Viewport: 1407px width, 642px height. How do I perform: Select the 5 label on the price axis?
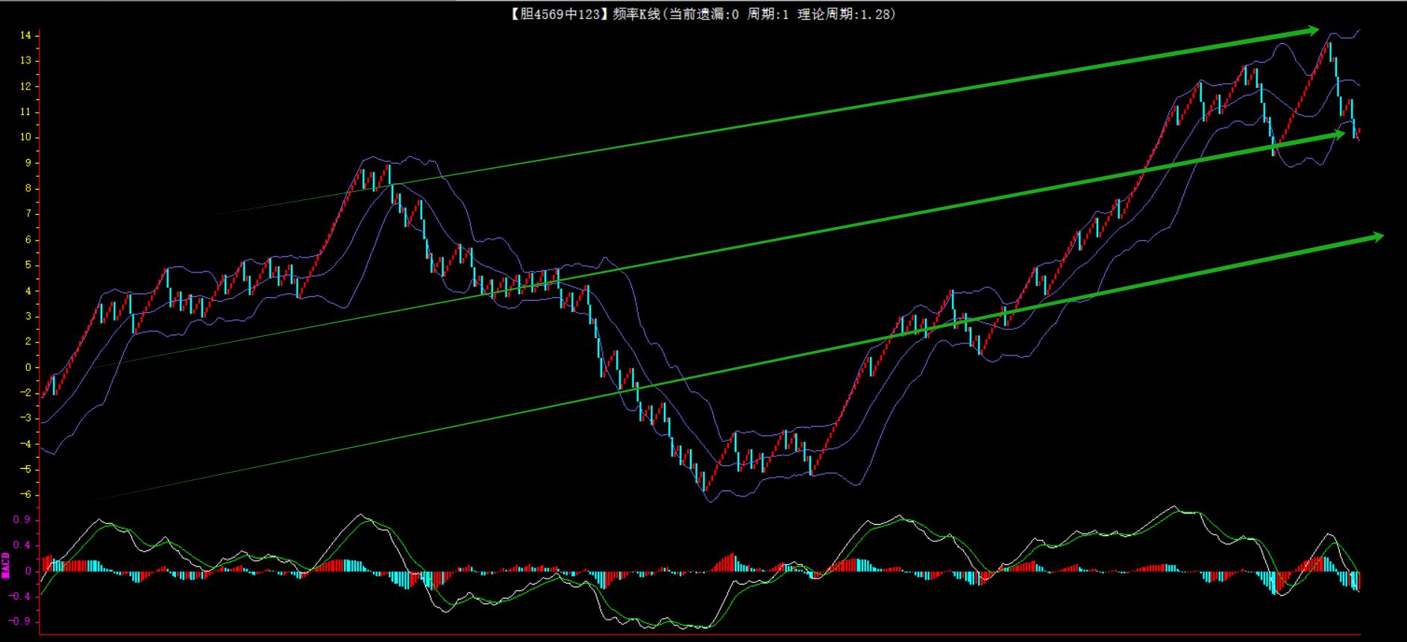click(28, 265)
